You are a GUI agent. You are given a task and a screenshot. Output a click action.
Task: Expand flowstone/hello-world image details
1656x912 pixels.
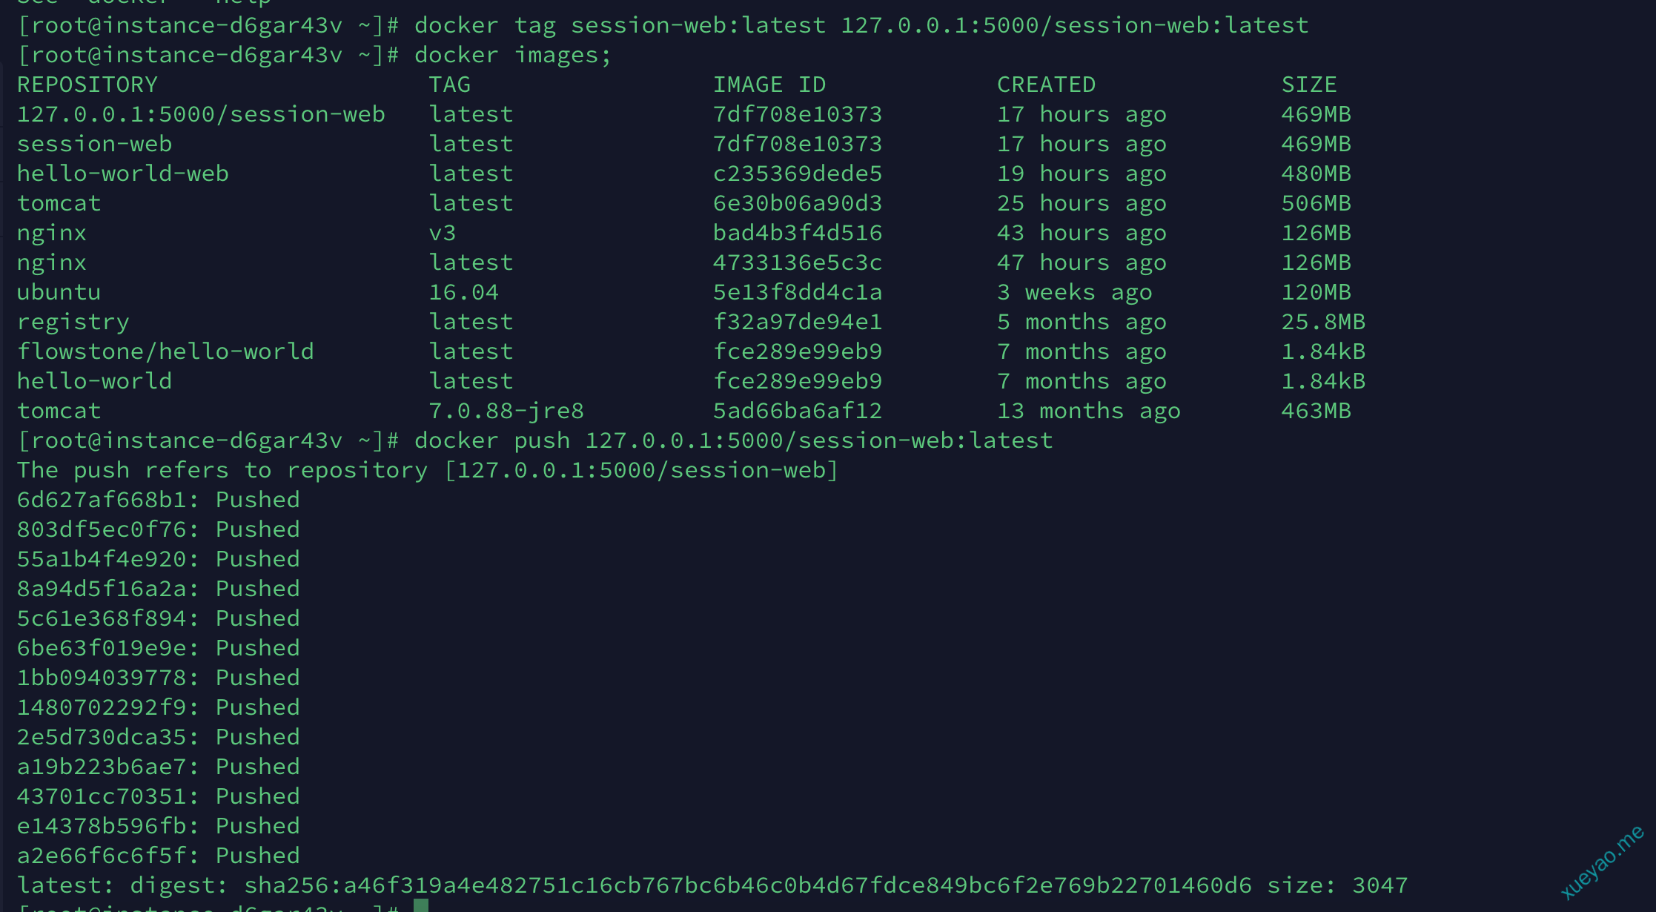(165, 351)
